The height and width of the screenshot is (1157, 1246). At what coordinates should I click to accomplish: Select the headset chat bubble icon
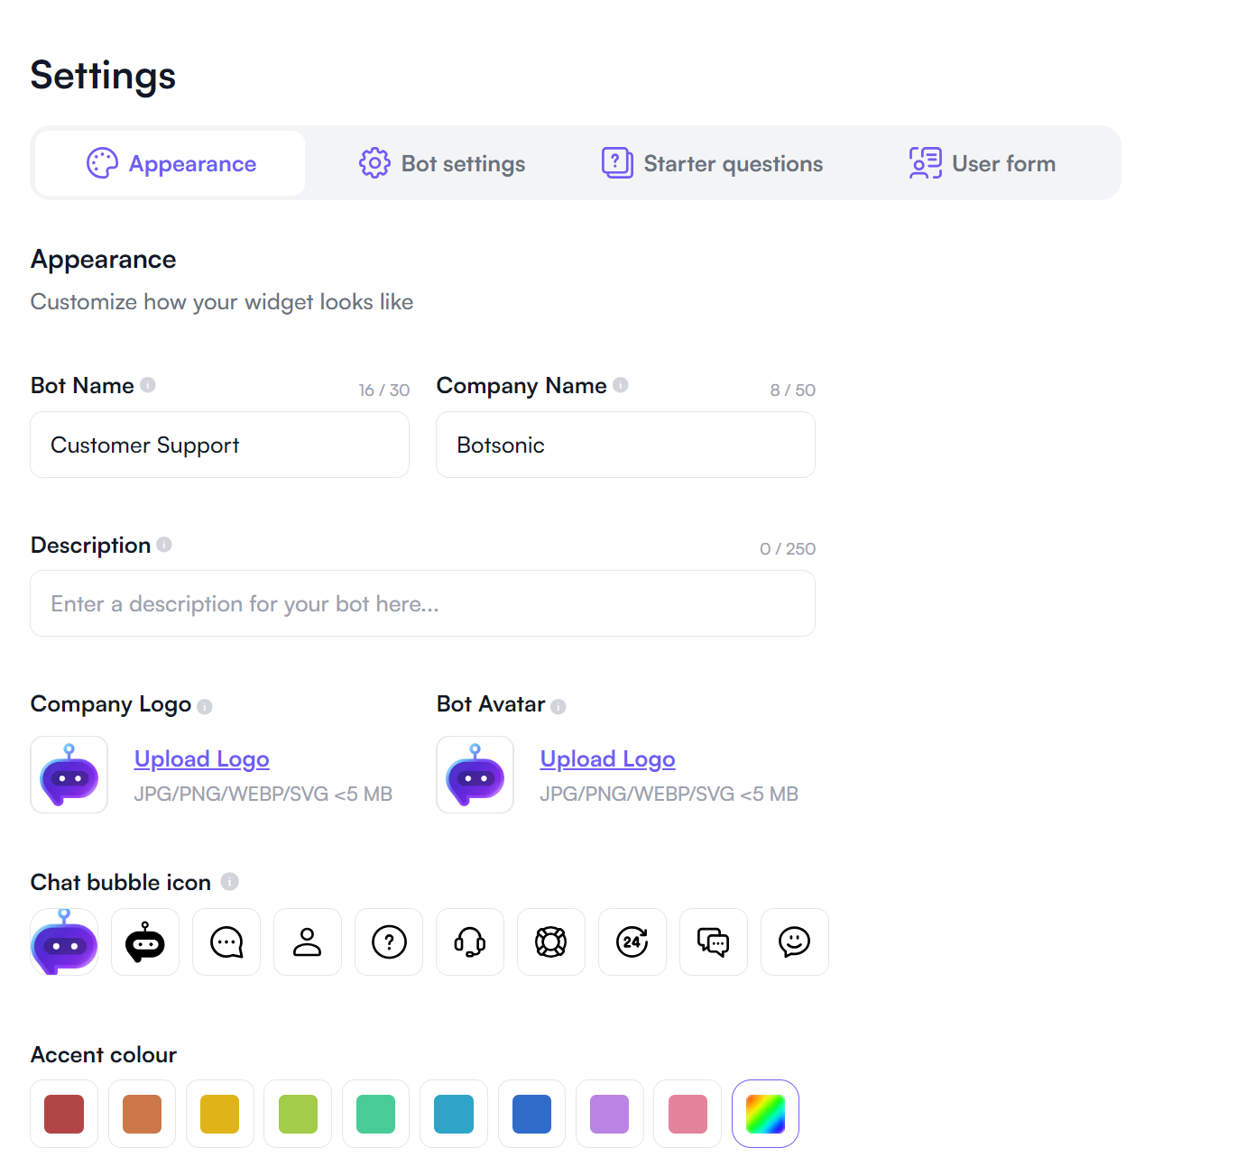tap(470, 941)
